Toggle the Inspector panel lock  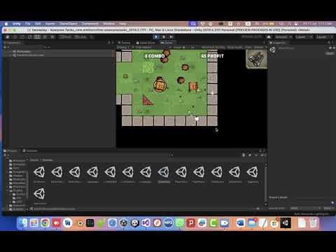coord(329,43)
